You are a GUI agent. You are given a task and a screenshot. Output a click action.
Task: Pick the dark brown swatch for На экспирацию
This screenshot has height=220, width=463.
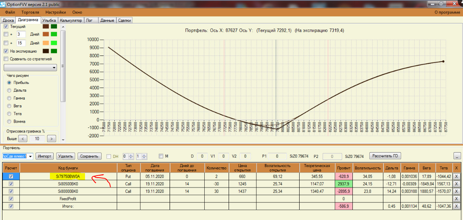[45, 51]
